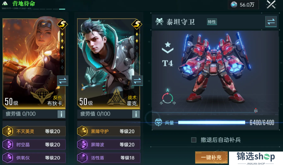The image size is (283, 165).
Task: Click the 布狄卡 hero portrait card
Action: [34, 63]
